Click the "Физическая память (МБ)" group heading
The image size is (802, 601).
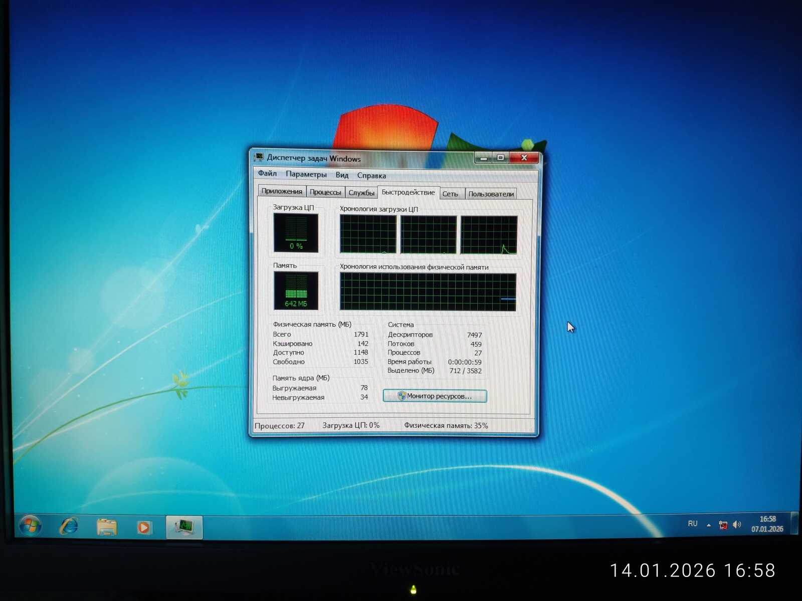[x=312, y=325]
